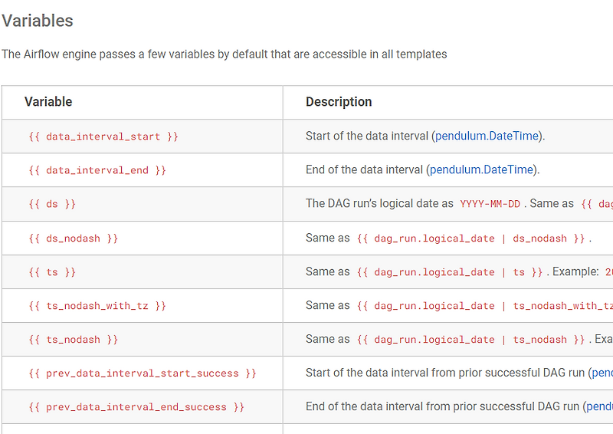Click the Airflow engine intro paragraph
613x434 pixels.
click(224, 54)
